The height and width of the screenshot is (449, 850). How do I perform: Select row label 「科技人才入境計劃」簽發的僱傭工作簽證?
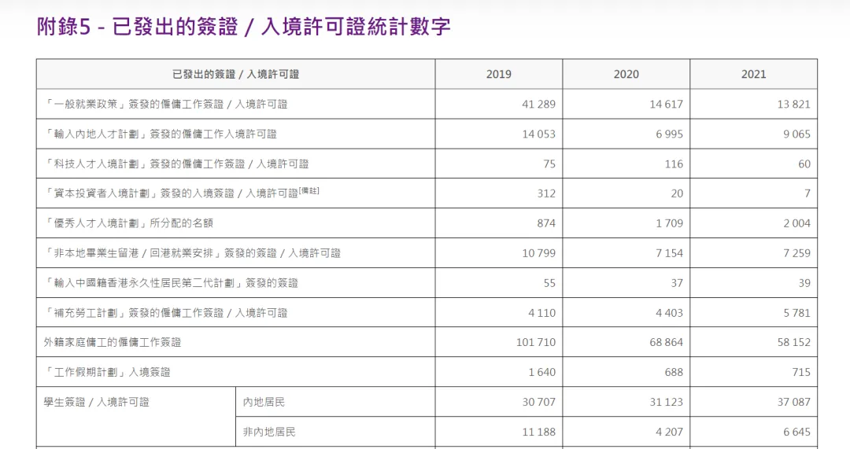click(x=176, y=164)
